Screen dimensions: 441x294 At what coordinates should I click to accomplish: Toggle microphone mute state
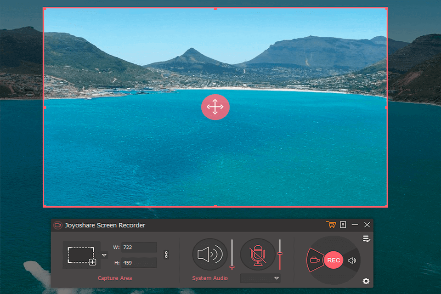coord(258,255)
